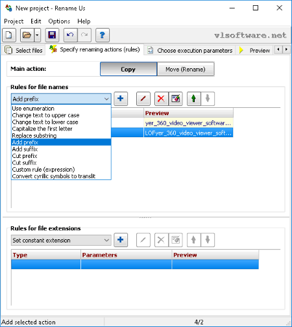The height and width of the screenshot is (327, 292).
Task: Clear all extension rules icon
Action: point(176,240)
